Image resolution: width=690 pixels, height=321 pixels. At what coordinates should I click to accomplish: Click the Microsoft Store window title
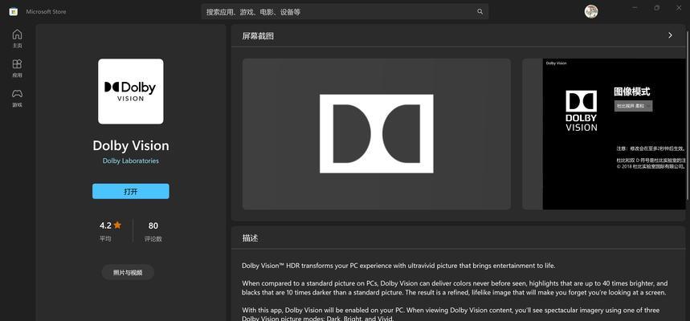tap(46, 12)
